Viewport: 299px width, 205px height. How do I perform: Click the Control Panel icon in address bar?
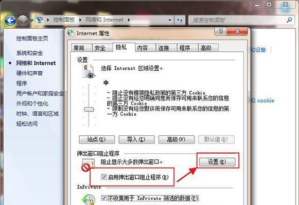click(40, 20)
